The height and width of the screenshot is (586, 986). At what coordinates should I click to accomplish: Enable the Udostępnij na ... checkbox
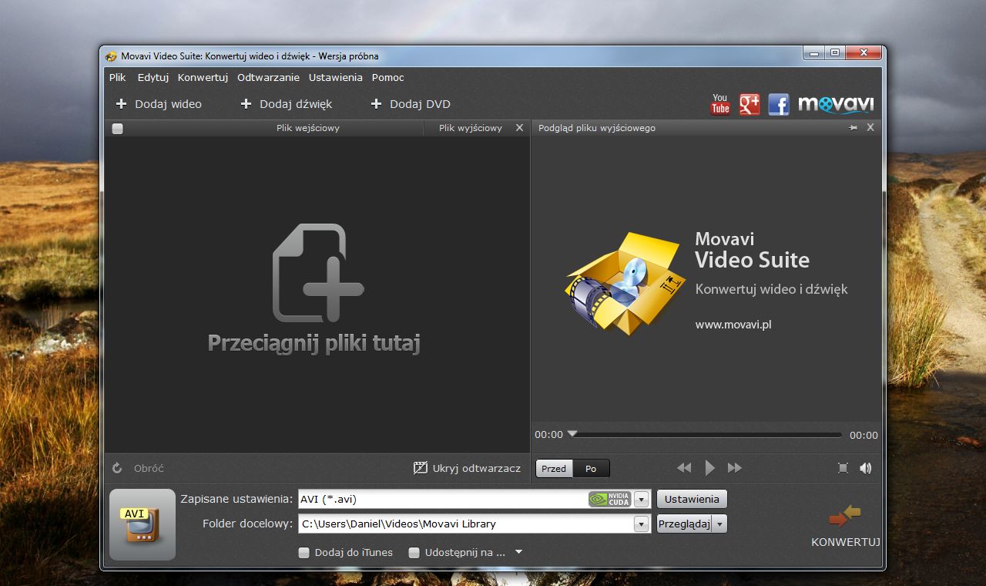pos(414,553)
